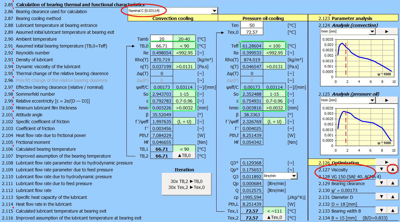
Task: Run pressure oil analysis play button
Action: pyautogui.click(x=387, y=100)
